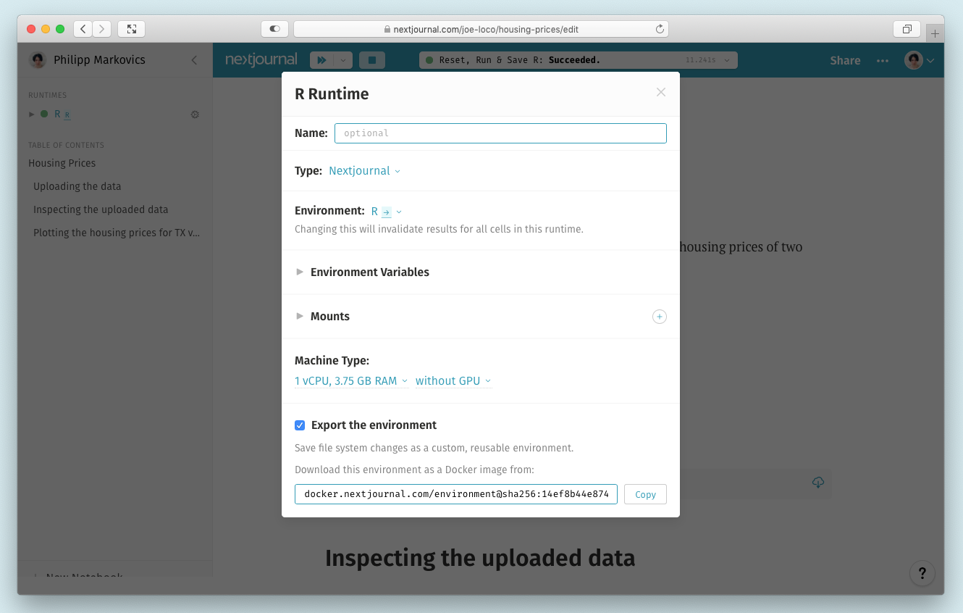
Task: Open the three-dots more options menu
Action: [x=882, y=61]
